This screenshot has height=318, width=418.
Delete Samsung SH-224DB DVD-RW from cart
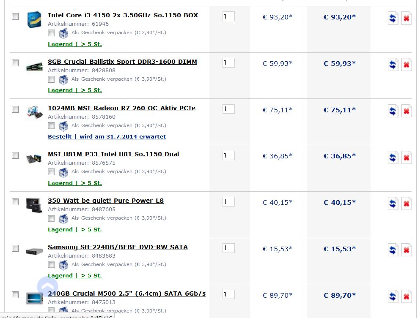click(x=406, y=250)
